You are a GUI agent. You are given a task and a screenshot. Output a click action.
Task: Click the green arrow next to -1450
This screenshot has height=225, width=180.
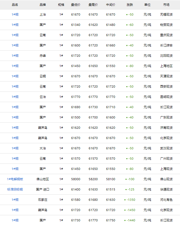(x=125, y=210)
